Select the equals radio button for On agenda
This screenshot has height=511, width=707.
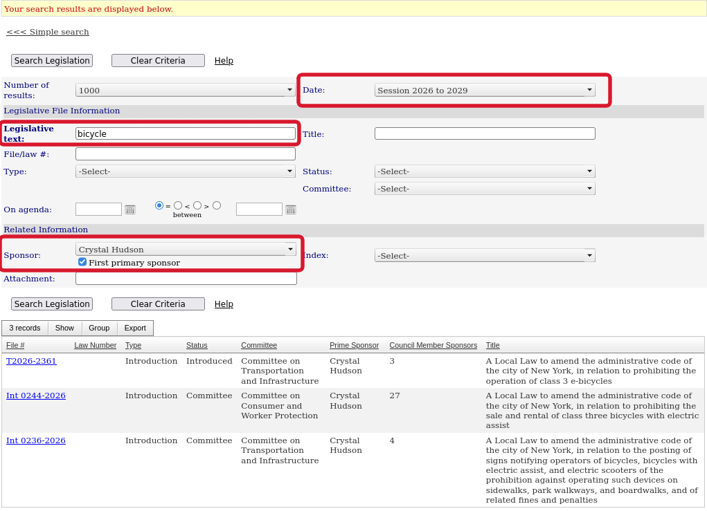point(159,205)
